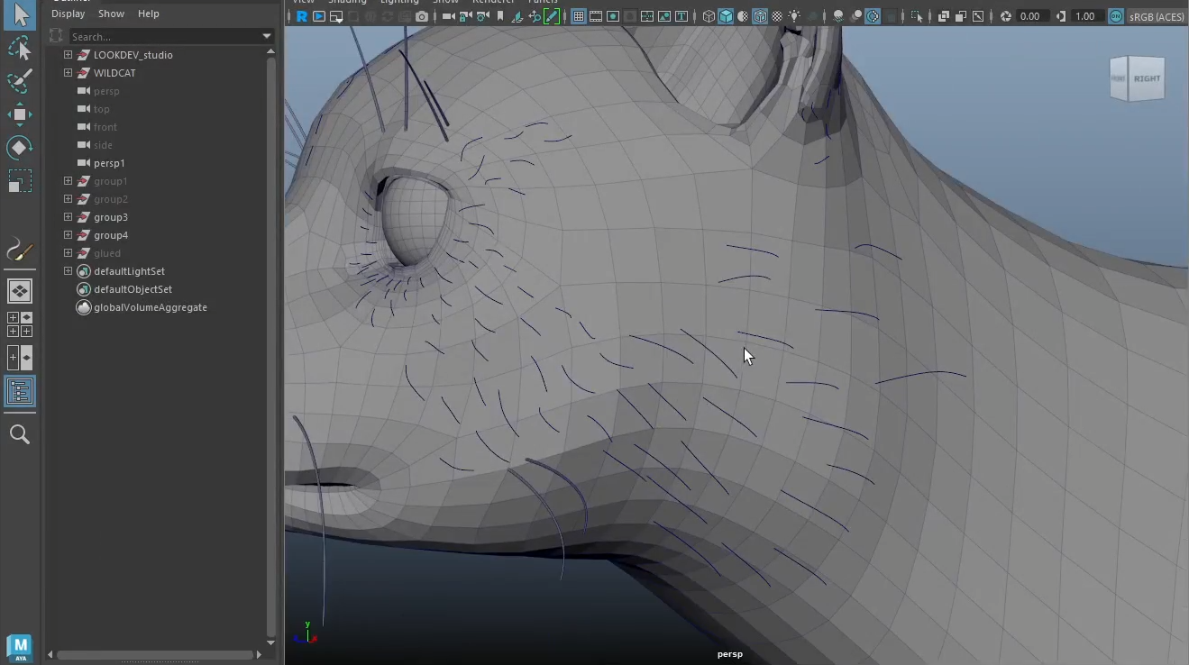Activate the Rotate tool
The width and height of the screenshot is (1189, 665).
20,147
